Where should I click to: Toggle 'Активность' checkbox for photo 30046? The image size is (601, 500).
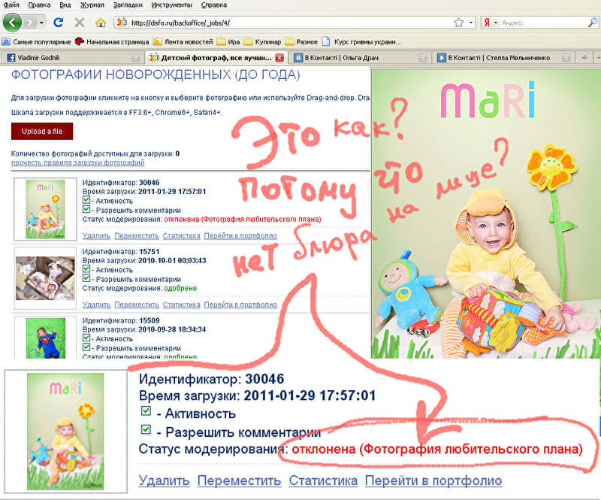pos(86,201)
